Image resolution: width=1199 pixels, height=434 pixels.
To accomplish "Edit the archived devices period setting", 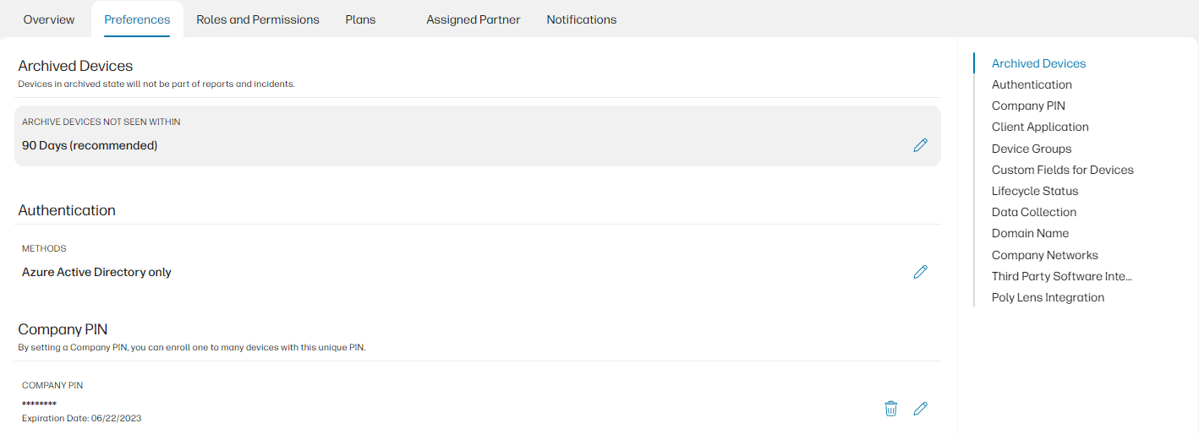I will click(x=921, y=145).
